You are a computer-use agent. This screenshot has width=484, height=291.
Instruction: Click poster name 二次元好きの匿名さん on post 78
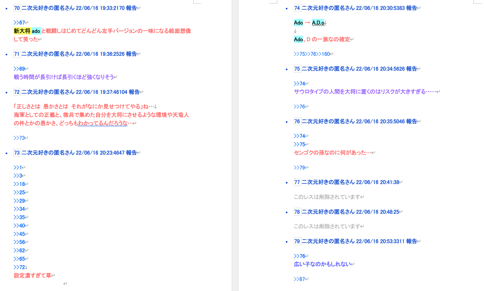(x=328, y=212)
